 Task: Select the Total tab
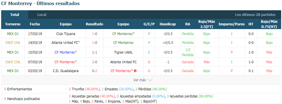click(15, 15)
